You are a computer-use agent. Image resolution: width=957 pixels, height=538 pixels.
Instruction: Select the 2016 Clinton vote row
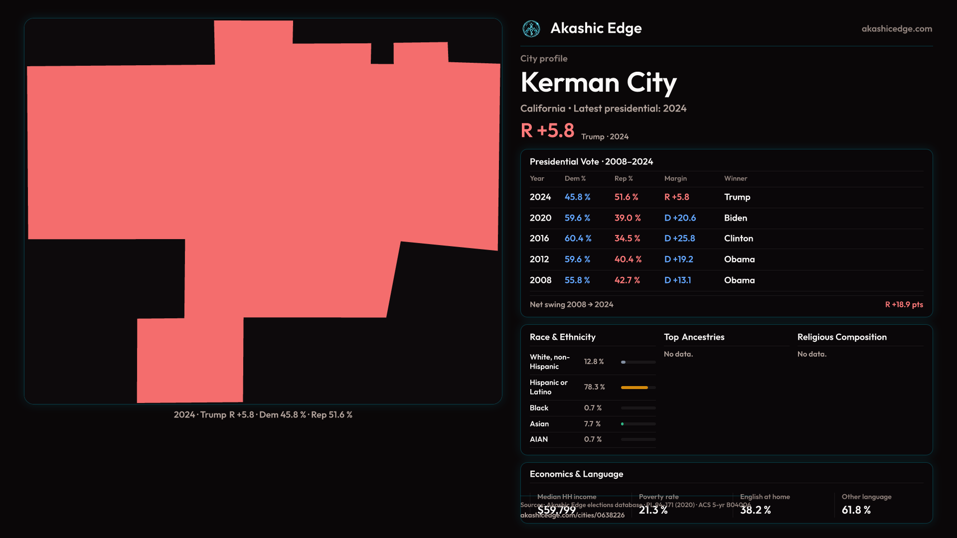pyautogui.click(x=726, y=239)
